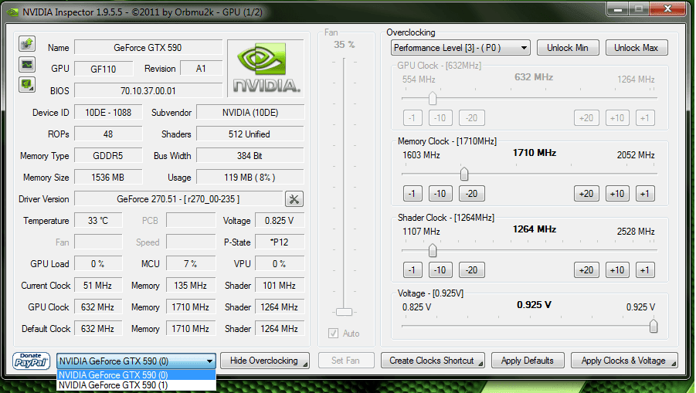Screen dimensions: 696x393
Task: Open the Performance Level dropdown
Action: click(460, 48)
